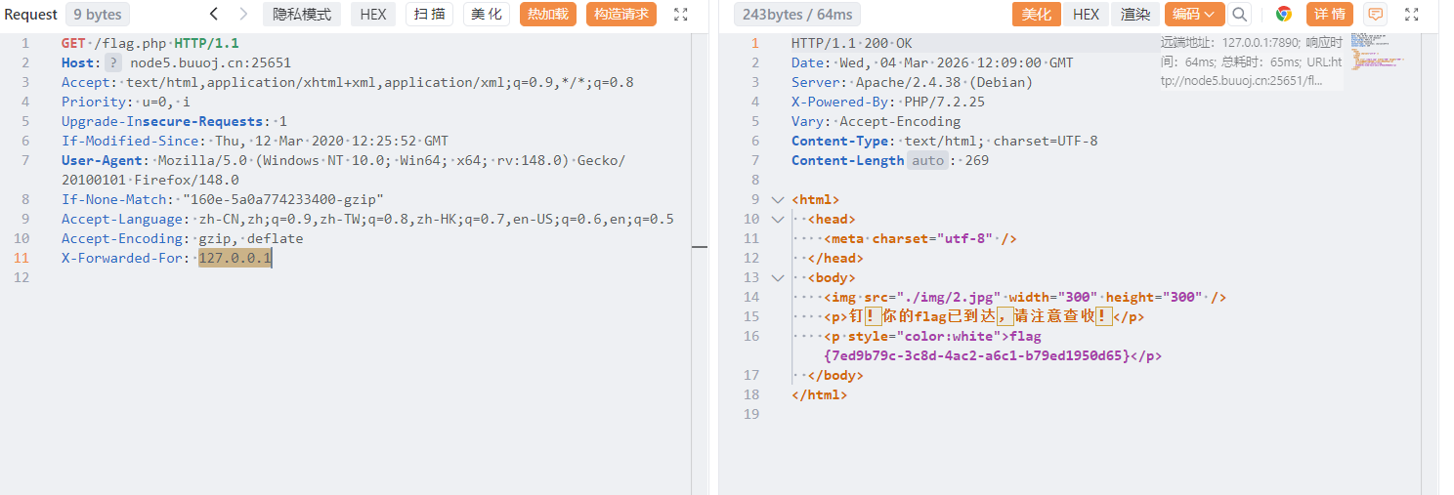The height and width of the screenshot is (495, 1454).
Task: Switch response to HEX view
Action: click(x=1086, y=15)
